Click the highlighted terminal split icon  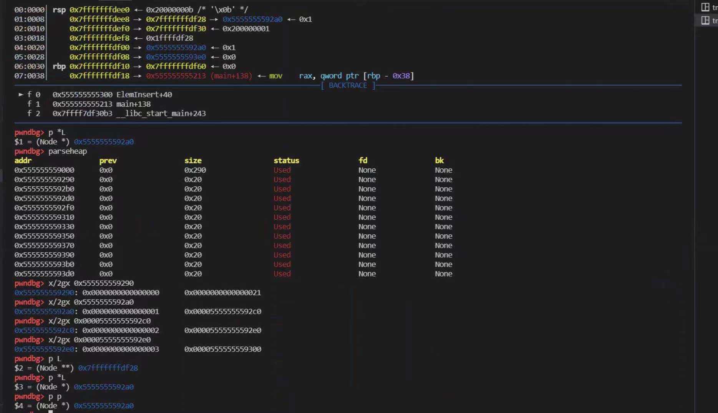pyautogui.click(x=705, y=20)
